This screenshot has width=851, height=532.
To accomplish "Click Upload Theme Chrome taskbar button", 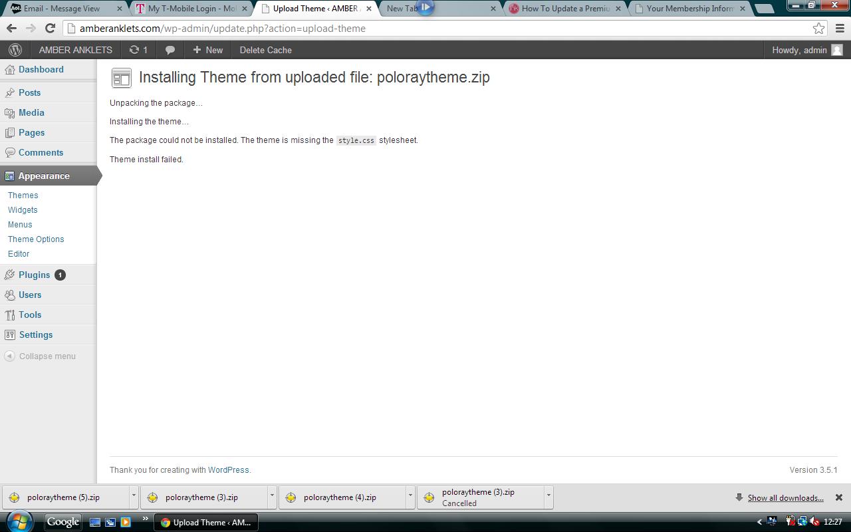I will pyautogui.click(x=206, y=522).
